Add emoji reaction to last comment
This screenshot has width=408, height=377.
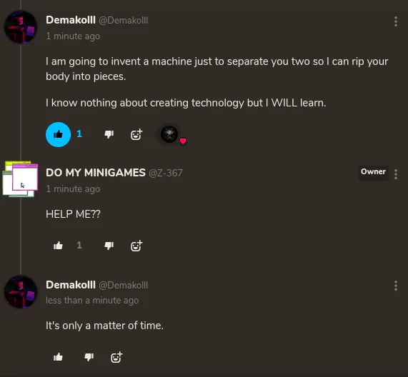(116, 357)
